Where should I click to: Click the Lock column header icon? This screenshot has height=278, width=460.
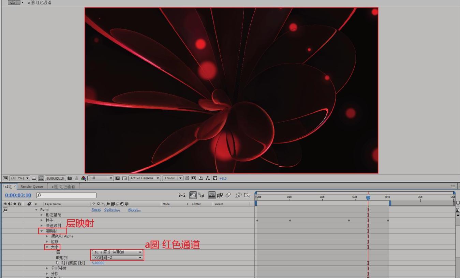tap(19, 204)
